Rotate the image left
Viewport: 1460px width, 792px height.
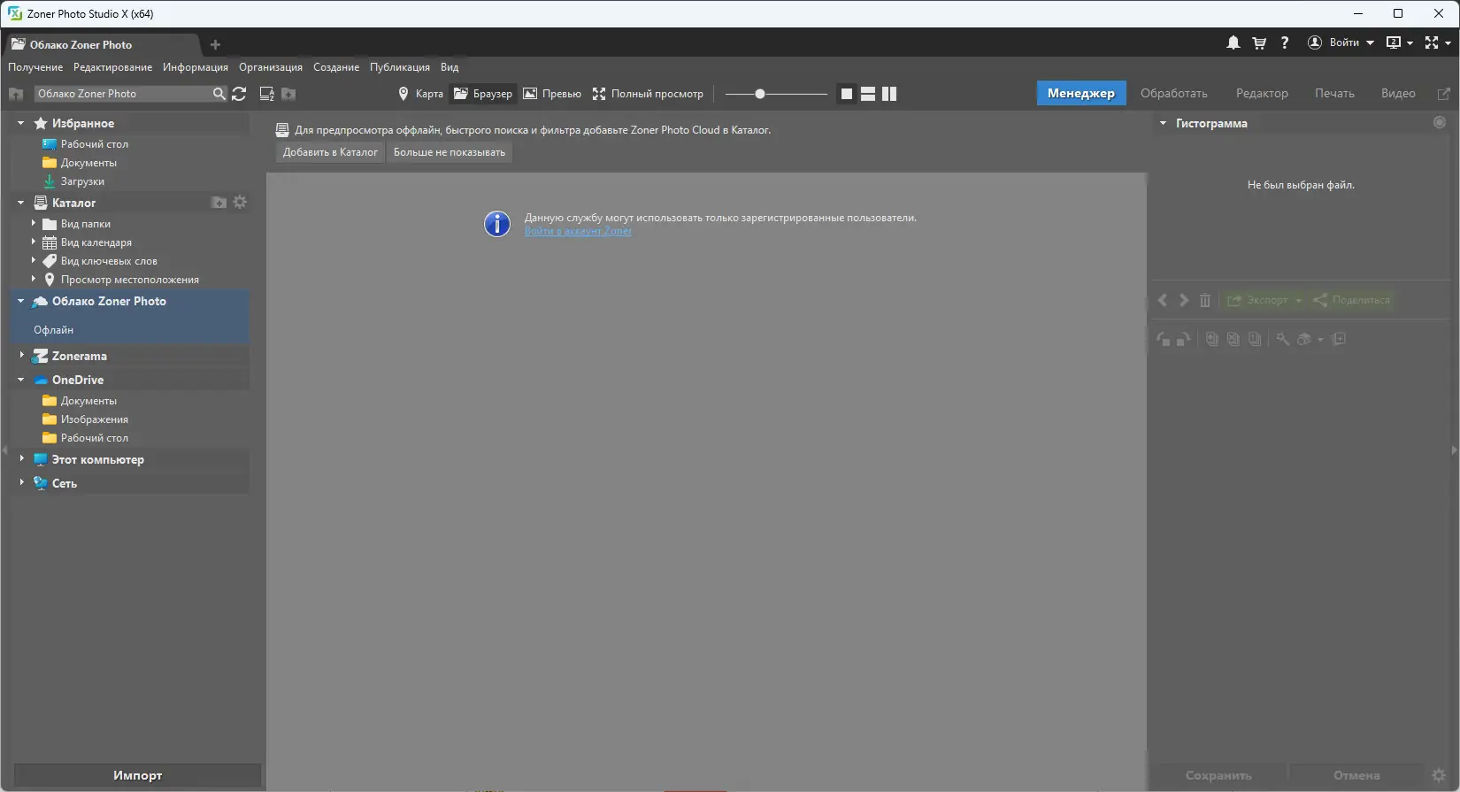pos(1163,339)
